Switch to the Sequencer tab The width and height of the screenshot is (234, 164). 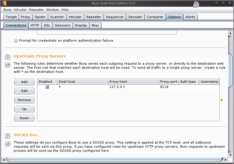tap(115, 17)
